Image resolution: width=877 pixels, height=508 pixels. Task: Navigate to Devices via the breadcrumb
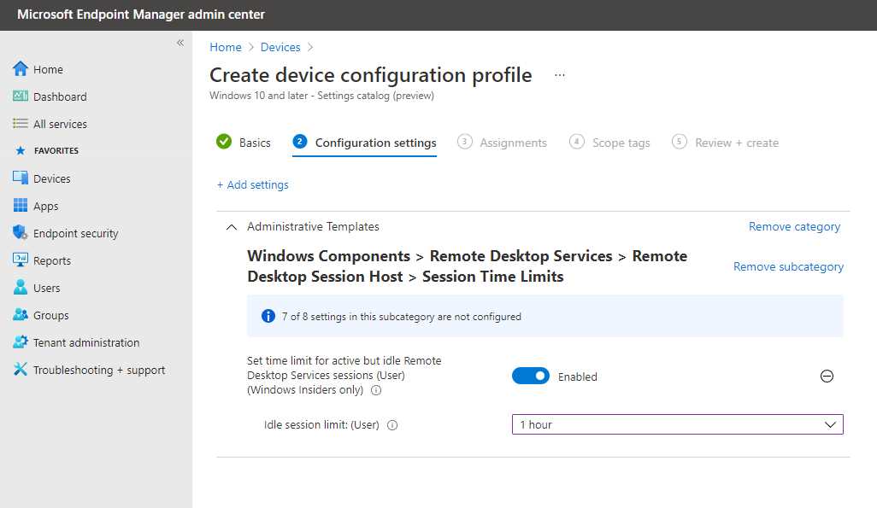(x=280, y=47)
